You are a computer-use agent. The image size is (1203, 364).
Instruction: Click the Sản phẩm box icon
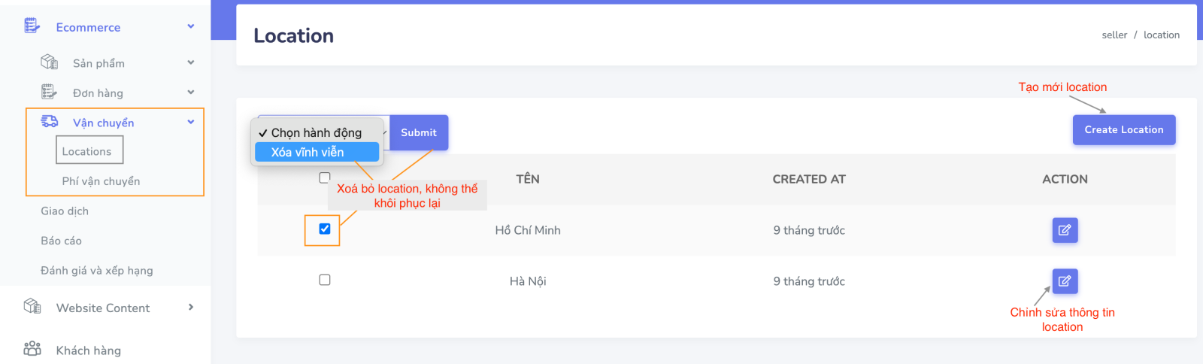(x=49, y=62)
